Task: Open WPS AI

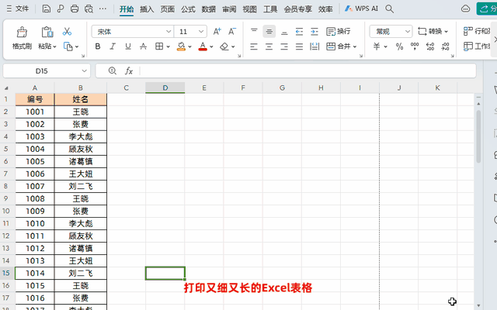Action: (361, 9)
